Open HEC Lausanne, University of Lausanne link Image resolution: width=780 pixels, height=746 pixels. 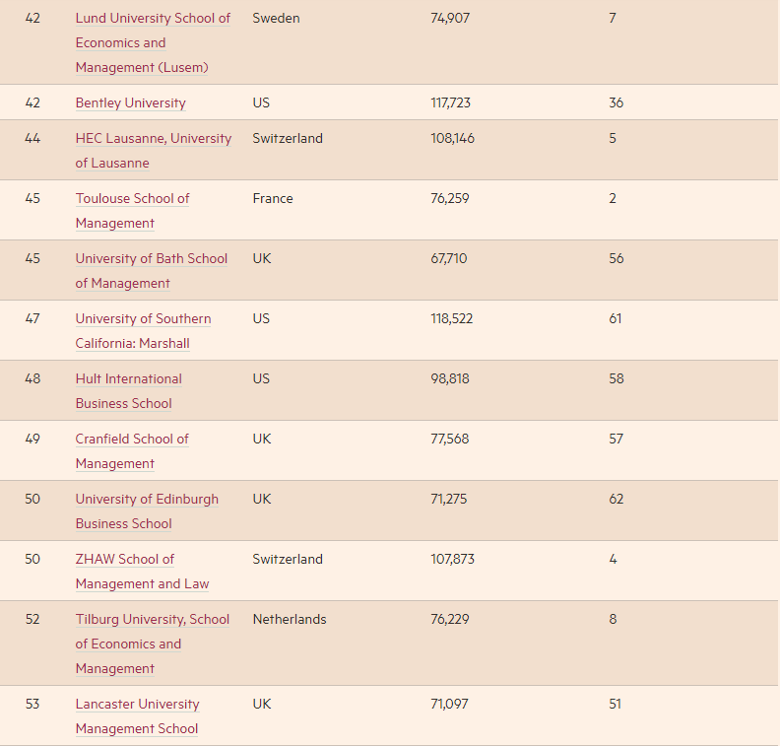pos(154,151)
